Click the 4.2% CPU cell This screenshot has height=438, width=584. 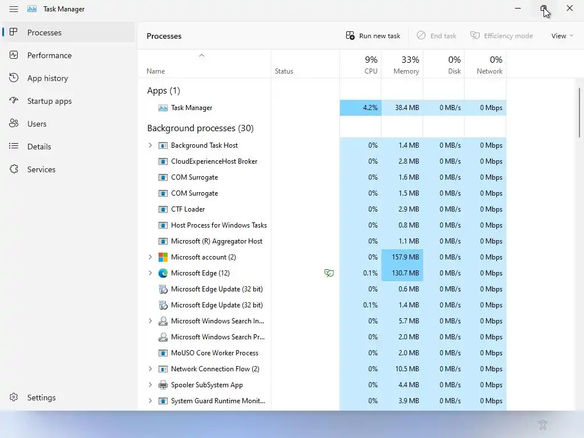pos(360,108)
